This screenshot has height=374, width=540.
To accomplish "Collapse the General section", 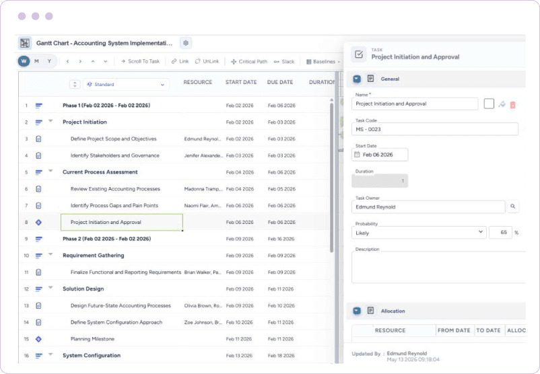I will pyautogui.click(x=357, y=79).
